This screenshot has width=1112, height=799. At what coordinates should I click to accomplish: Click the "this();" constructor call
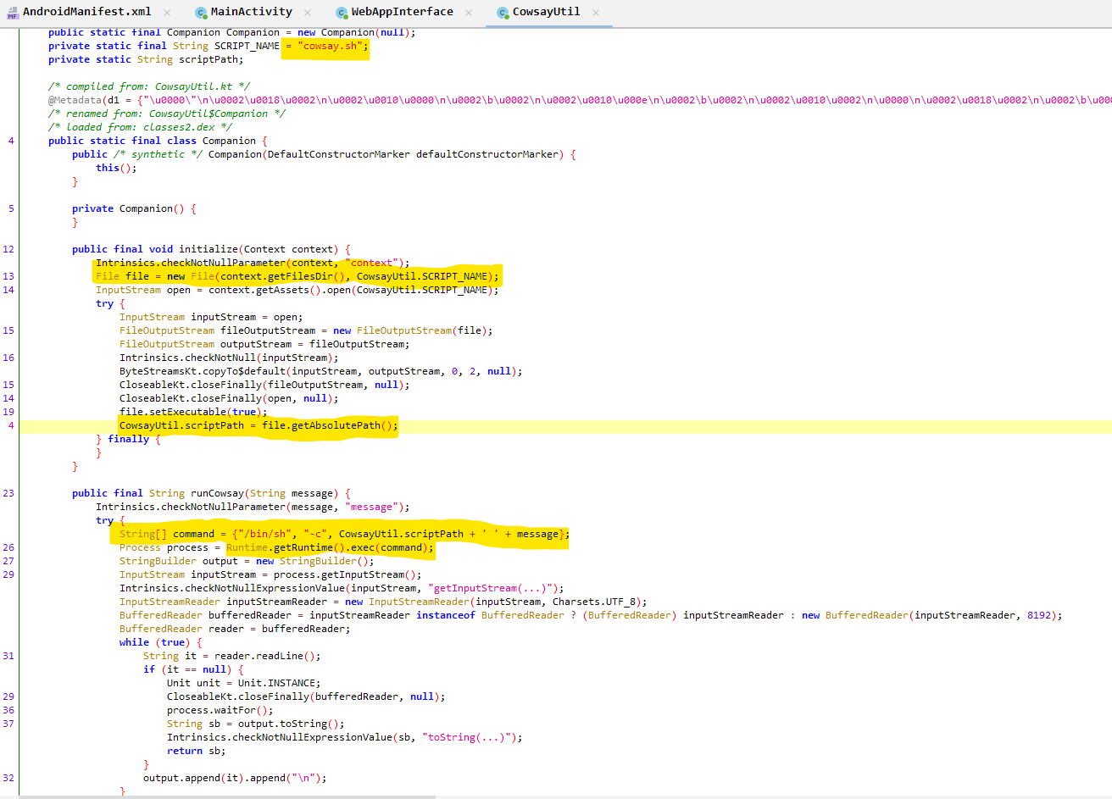116,168
